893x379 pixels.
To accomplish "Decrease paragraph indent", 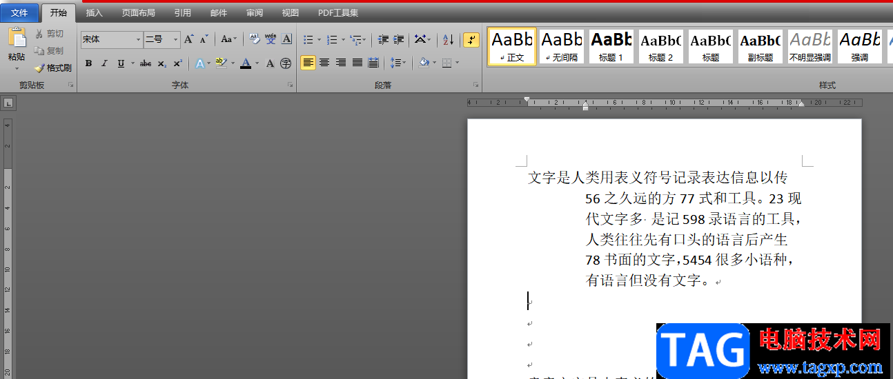I will click(384, 39).
